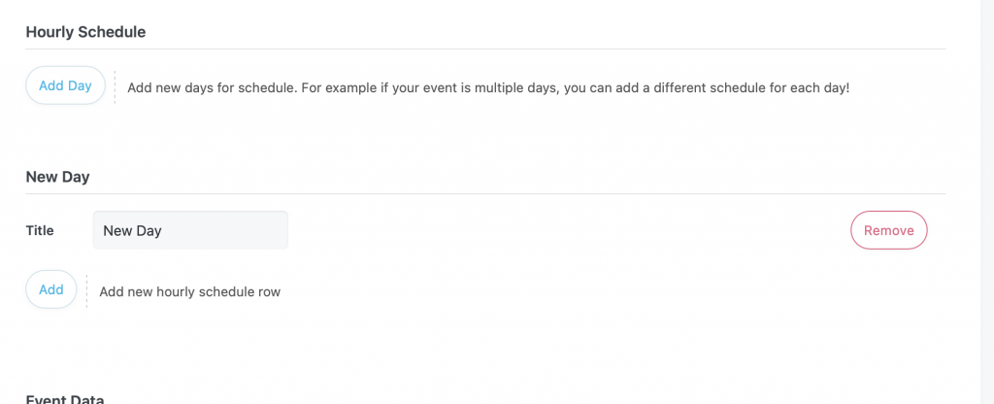Click the line under Hourly Schedule heading
Image resolution: width=994 pixels, height=404 pixels.
click(485, 49)
